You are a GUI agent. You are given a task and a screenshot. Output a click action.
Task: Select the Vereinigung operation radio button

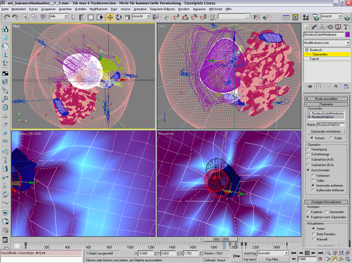pyautogui.click(x=308, y=149)
